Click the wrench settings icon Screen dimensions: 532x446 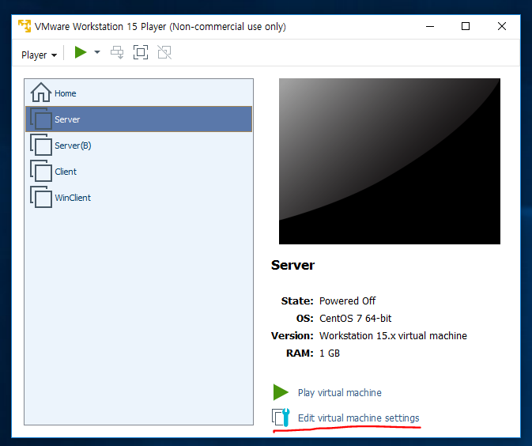click(x=281, y=418)
